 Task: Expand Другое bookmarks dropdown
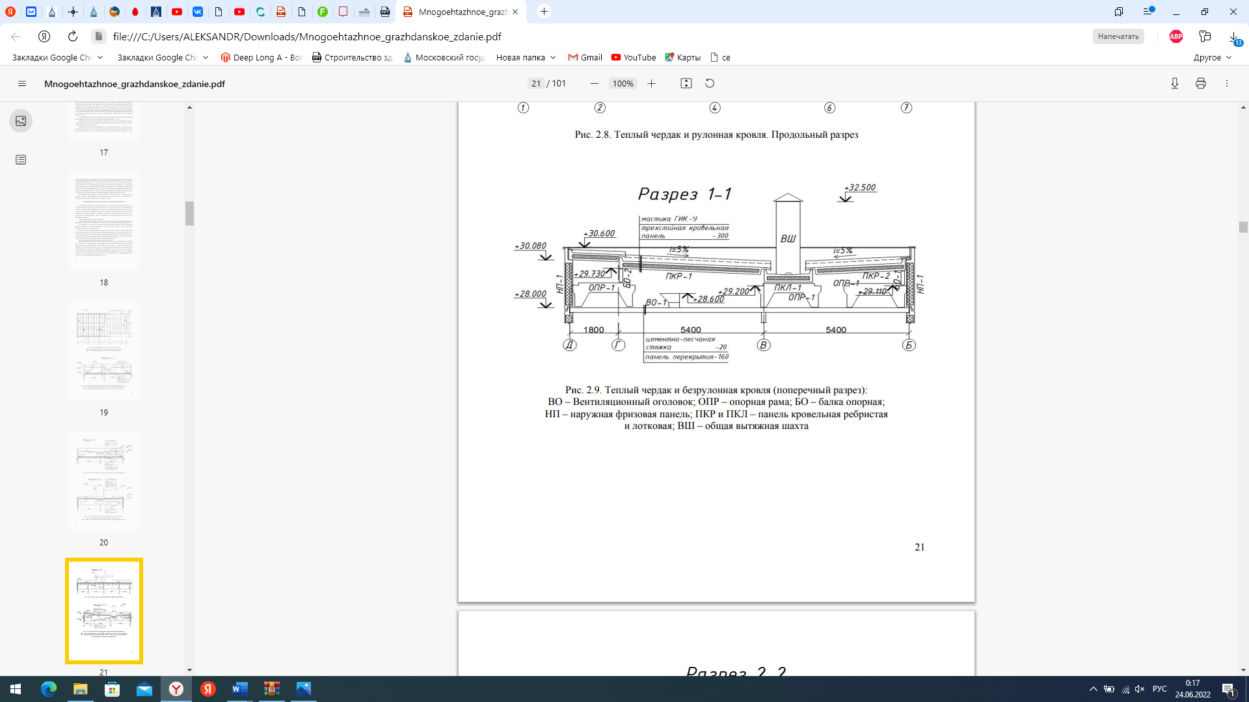click(x=1213, y=57)
